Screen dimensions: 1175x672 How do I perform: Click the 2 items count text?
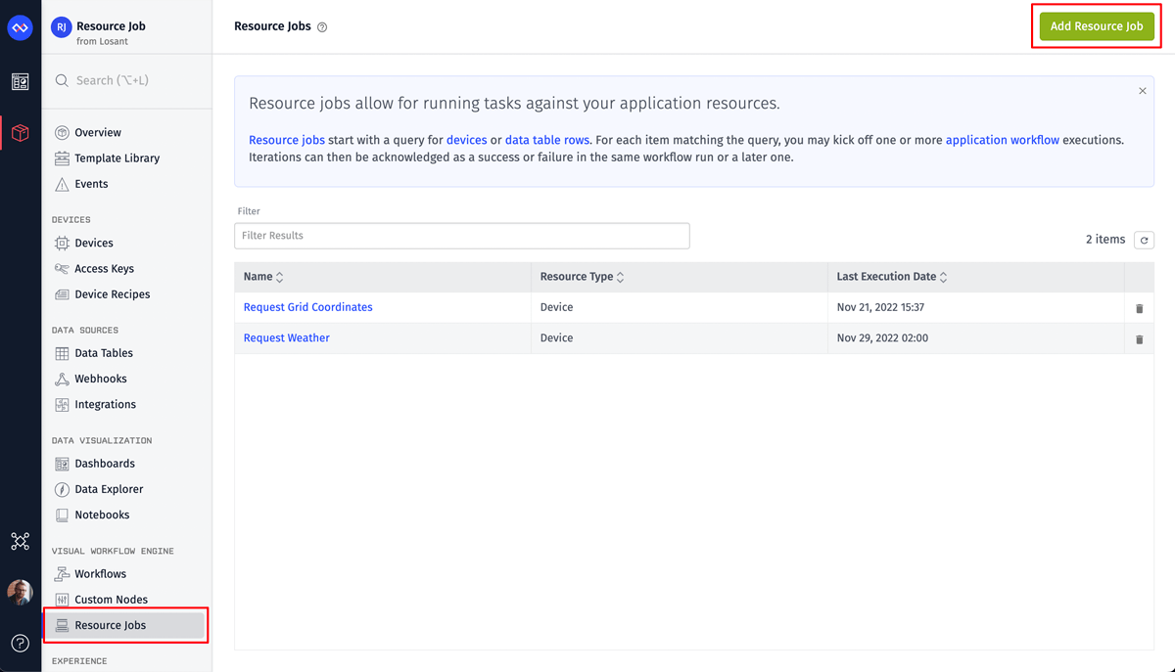1105,240
